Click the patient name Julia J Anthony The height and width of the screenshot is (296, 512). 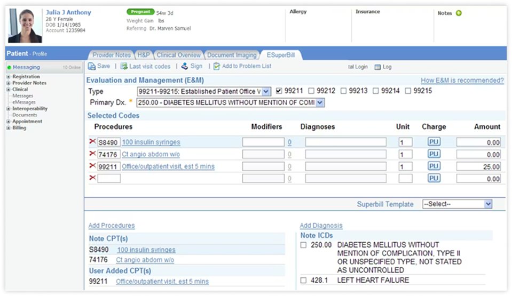coord(68,12)
